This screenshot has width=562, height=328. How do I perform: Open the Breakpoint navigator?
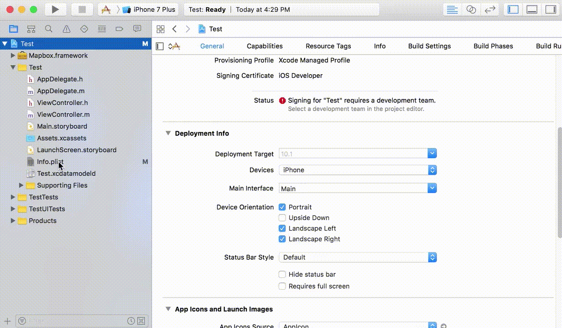click(120, 29)
